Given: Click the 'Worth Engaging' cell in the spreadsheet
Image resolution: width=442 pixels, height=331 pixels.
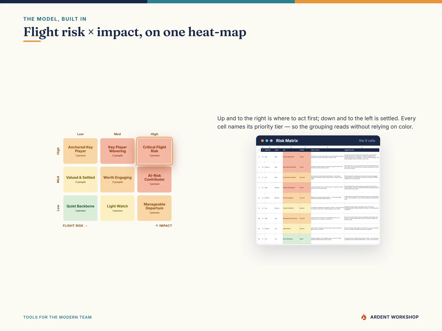Looking at the screenshot, I should click(291, 198).
